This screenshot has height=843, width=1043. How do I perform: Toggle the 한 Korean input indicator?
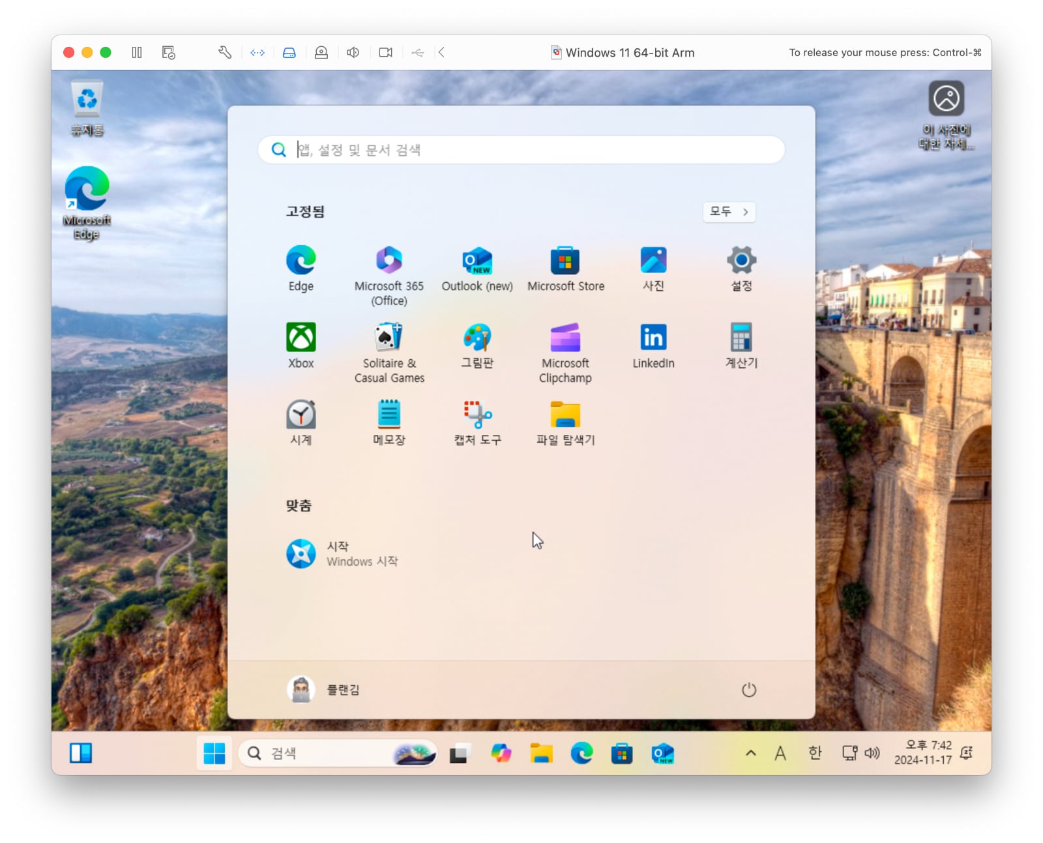(815, 753)
